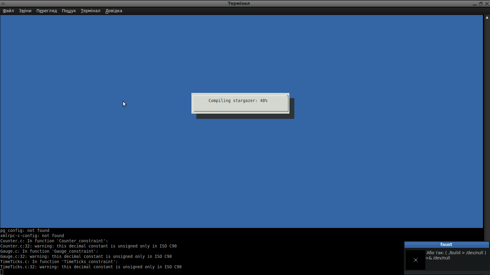Click the 'pg_config: not found' line

pos(25,230)
